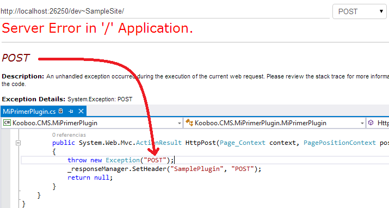The width and height of the screenshot is (389, 208).
Task: Click the '_responseManager.SetHeader' call
Action: click(117, 169)
